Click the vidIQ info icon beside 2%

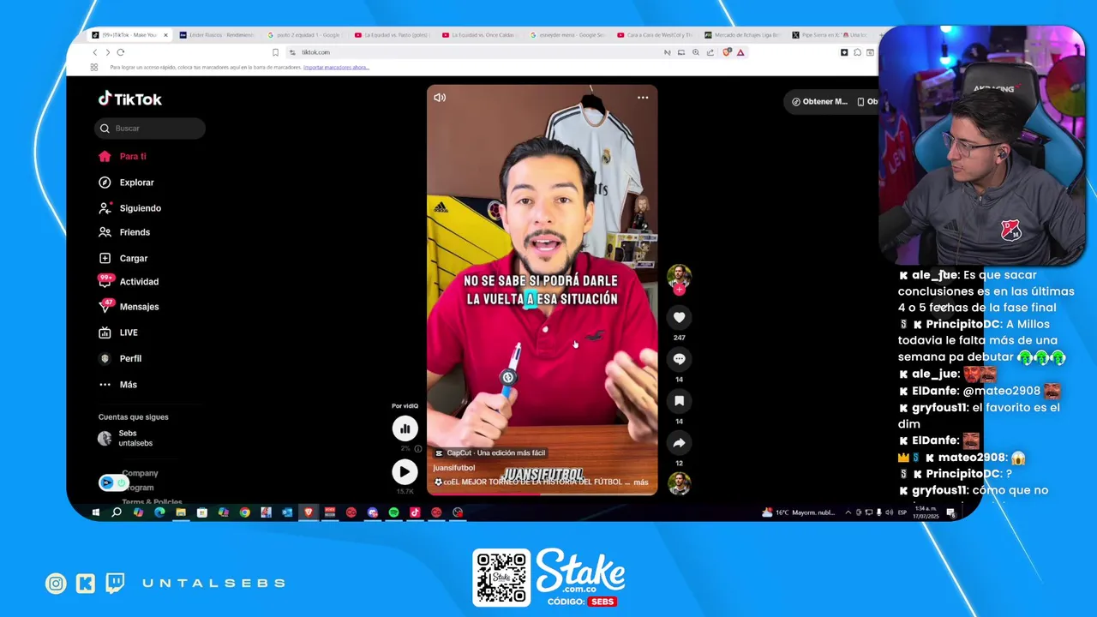[x=417, y=448]
